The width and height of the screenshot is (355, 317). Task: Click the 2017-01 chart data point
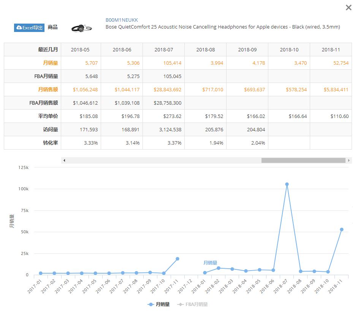[x=41, y=273]
